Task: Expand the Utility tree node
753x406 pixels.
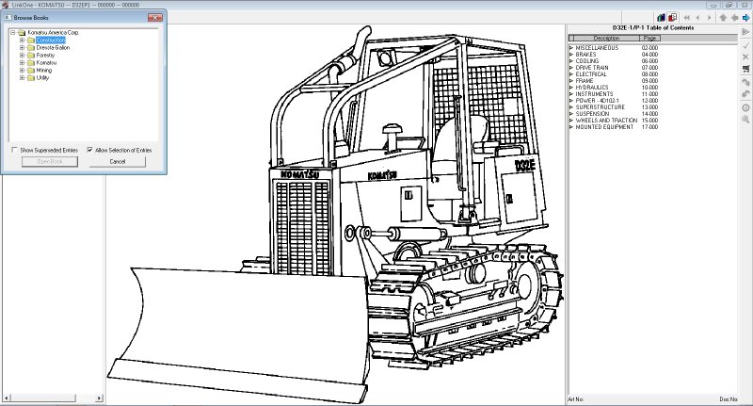Action: (x=22, y=77)
